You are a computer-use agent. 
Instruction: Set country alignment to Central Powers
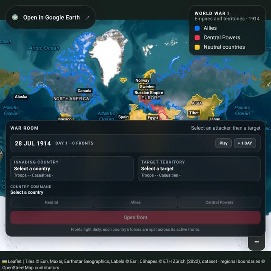click(220, 202)
